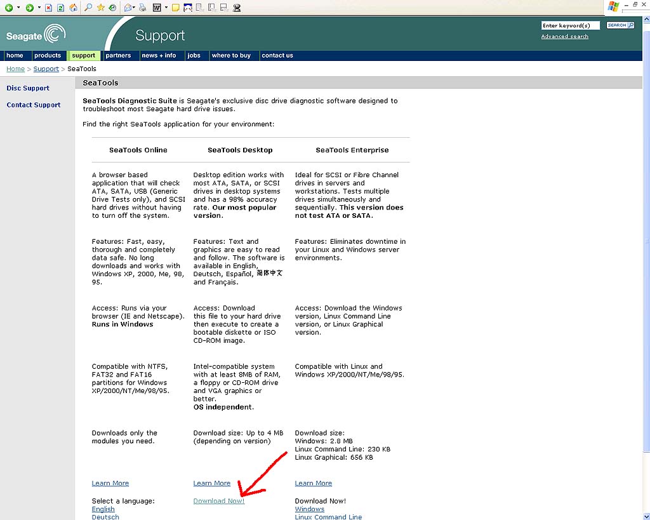This screenshot has width=650, height=520.
Task: Print the page using the printer icon
Action: click(143, 8)
